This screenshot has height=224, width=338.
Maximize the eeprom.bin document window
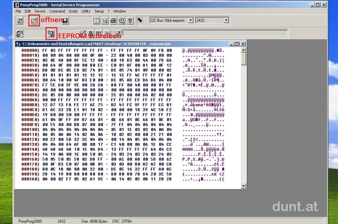click(x=237, y=44)
